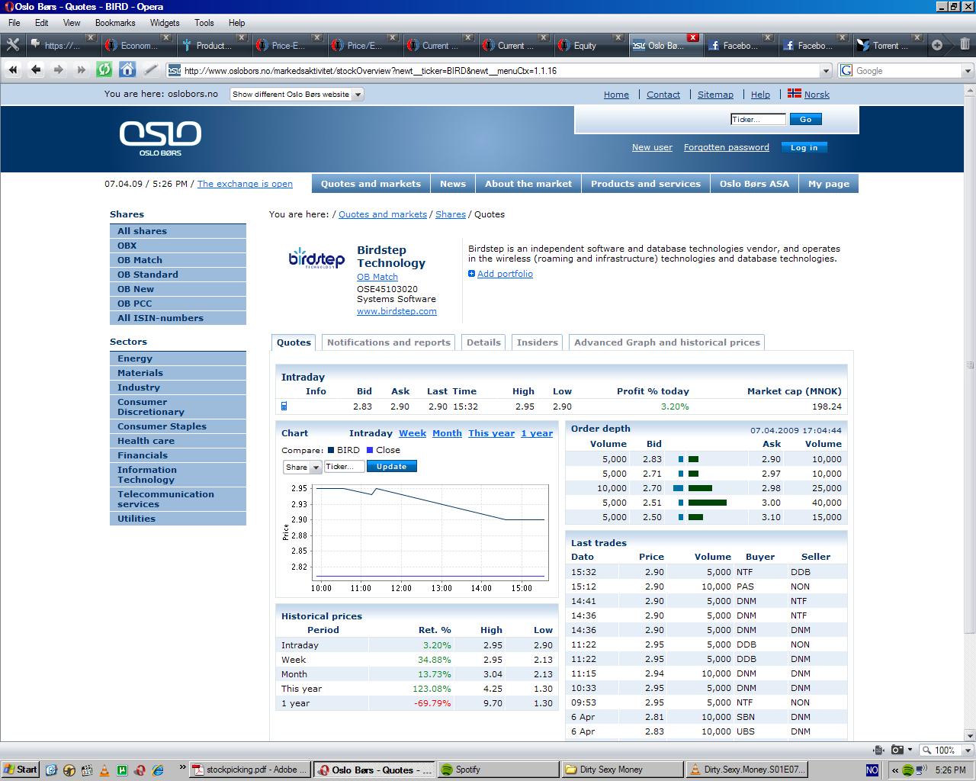Open About the market menu

528,184
